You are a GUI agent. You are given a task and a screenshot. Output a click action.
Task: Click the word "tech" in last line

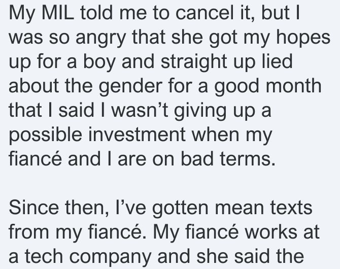[44, 256]
